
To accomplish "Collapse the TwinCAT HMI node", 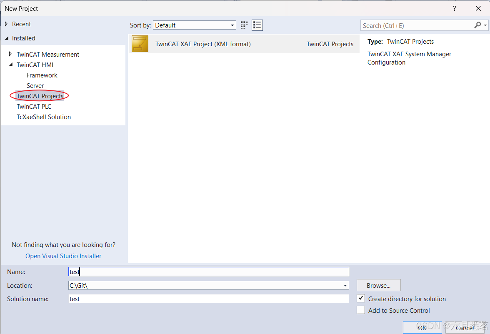I will coord(11,65).
